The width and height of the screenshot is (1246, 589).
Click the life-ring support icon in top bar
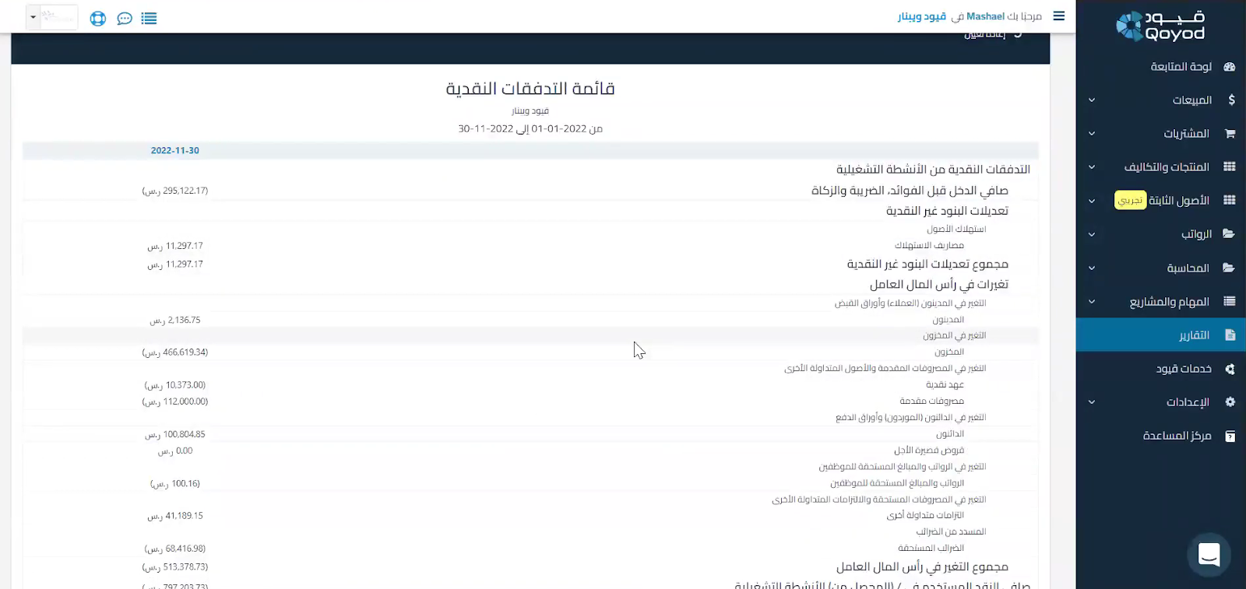[97, 19]
